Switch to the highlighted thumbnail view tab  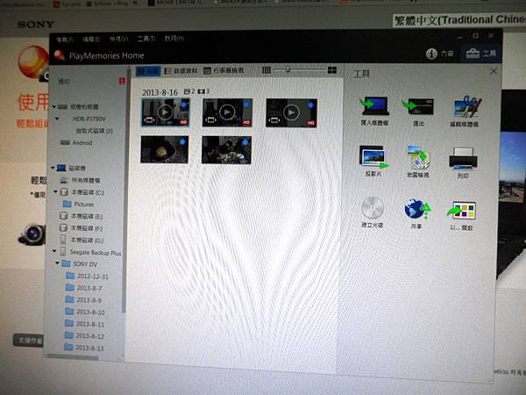point(148,71)
